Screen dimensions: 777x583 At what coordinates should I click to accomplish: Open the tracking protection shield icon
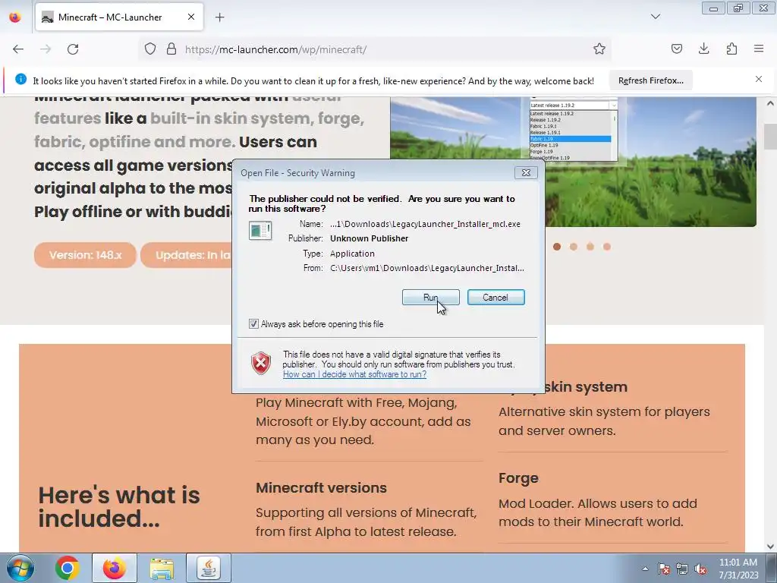click(150, 49)
